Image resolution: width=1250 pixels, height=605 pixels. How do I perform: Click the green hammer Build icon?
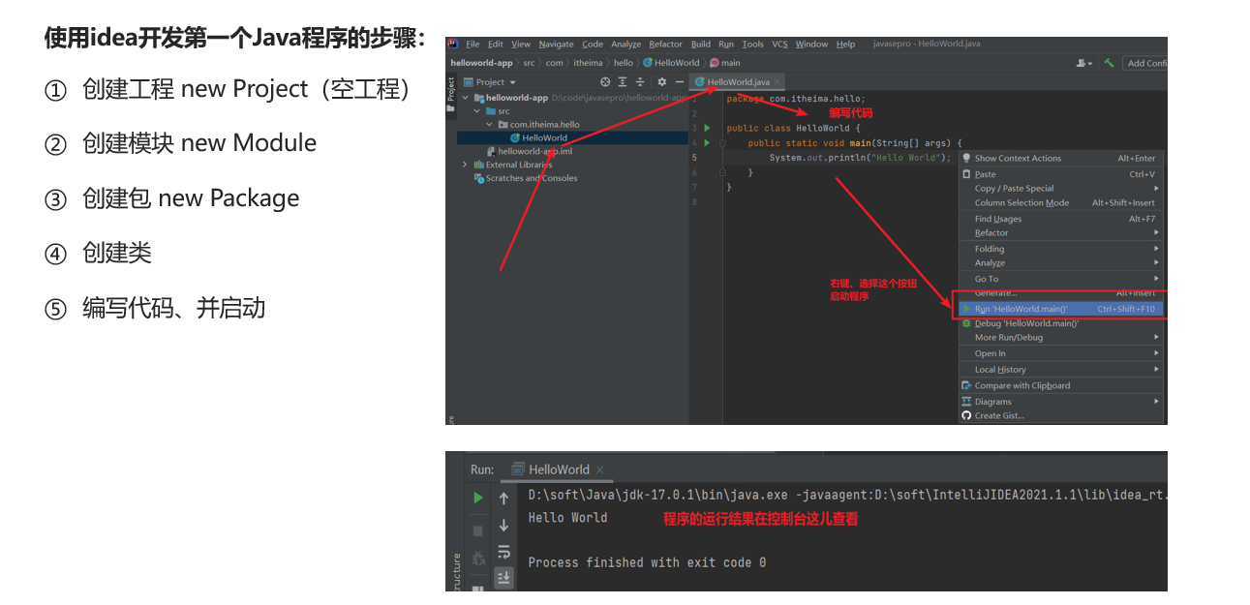1109,63
